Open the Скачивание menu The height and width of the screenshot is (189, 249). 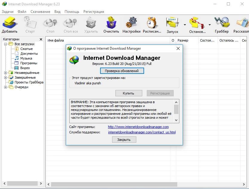40,12
